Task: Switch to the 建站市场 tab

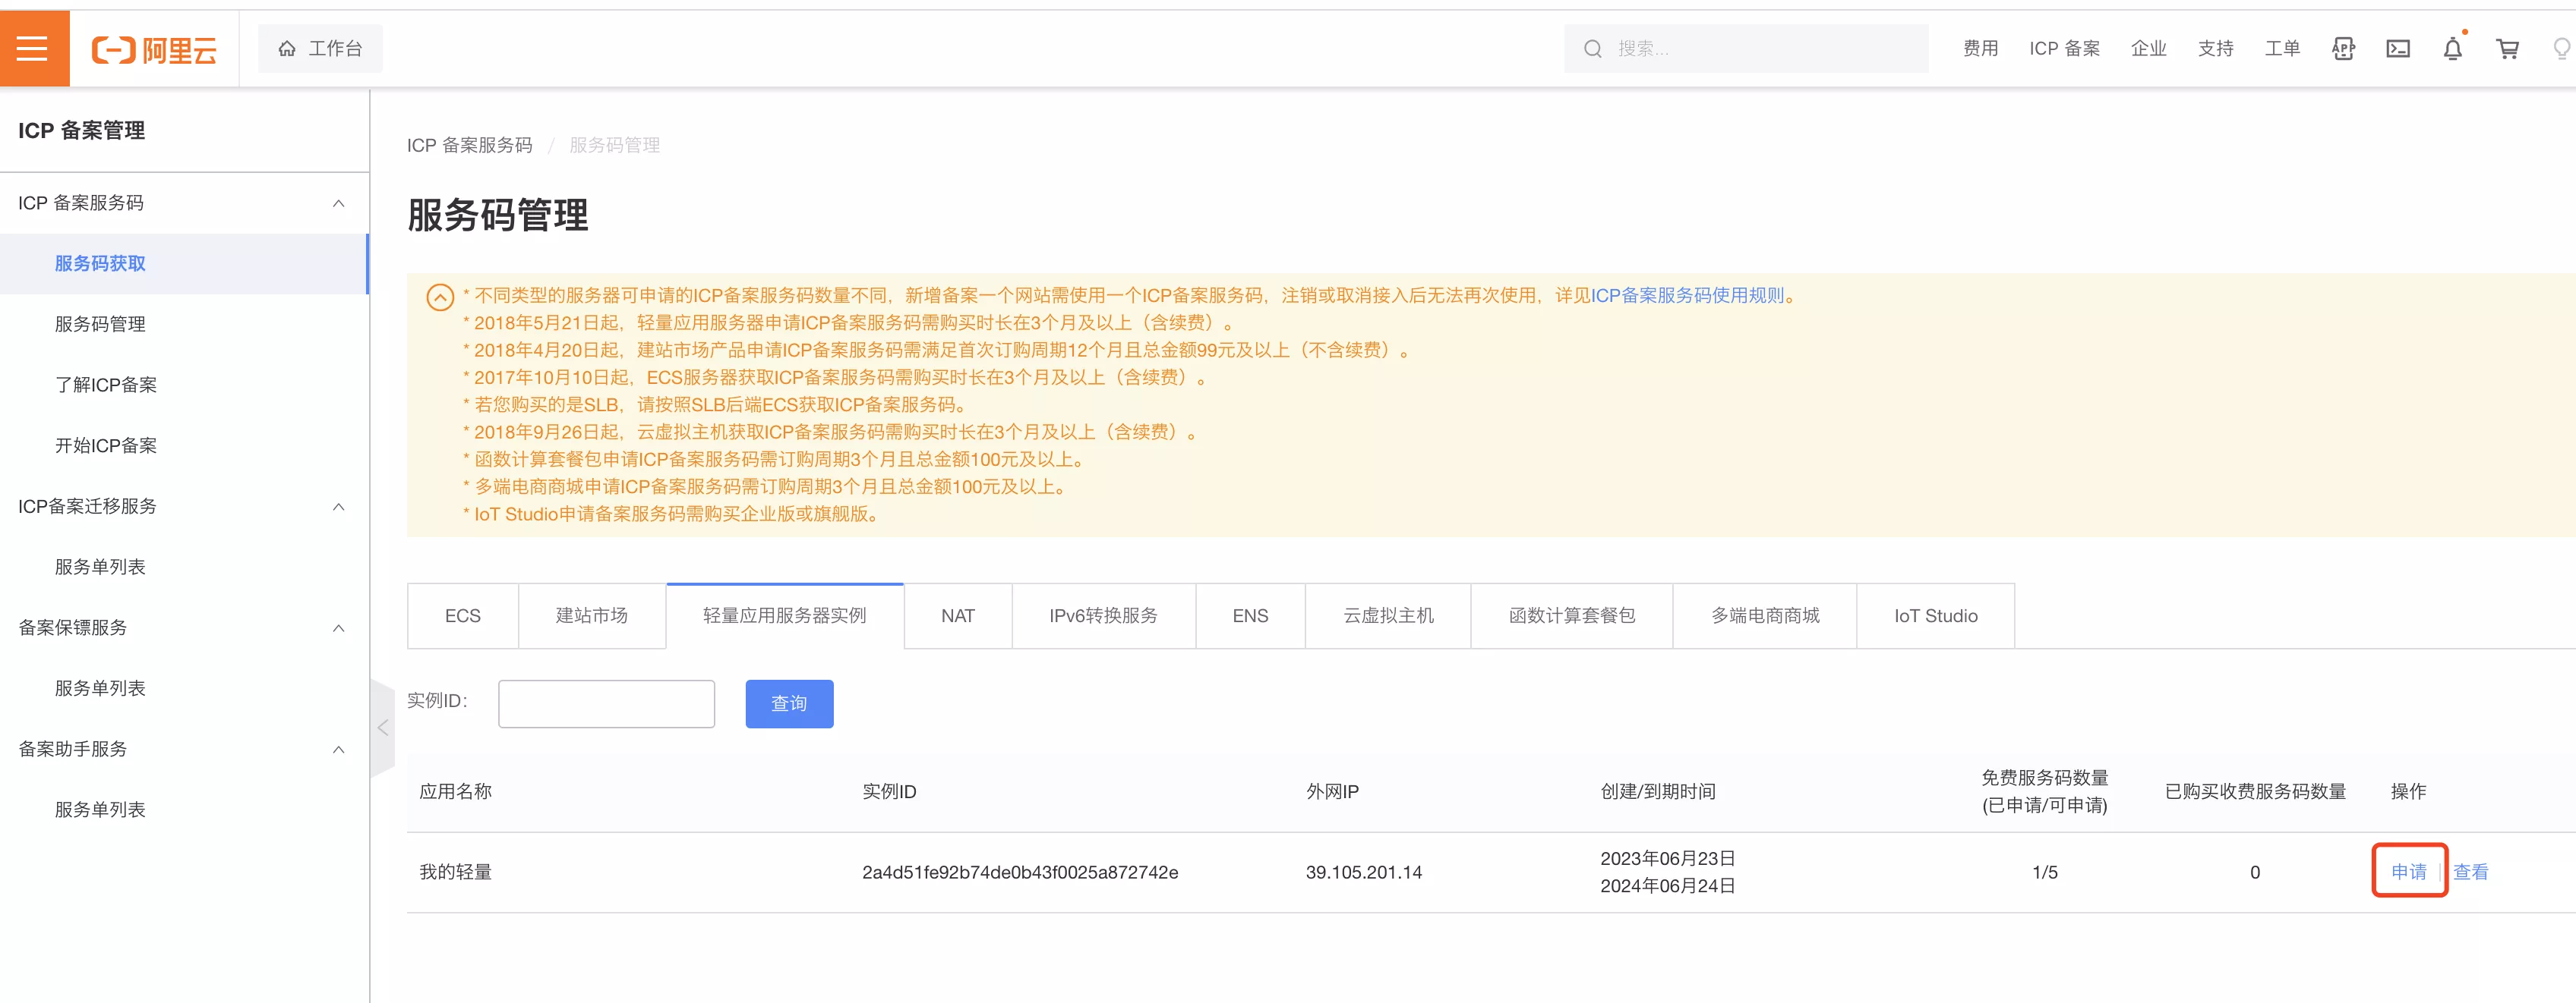Action: tap(592, 616)
